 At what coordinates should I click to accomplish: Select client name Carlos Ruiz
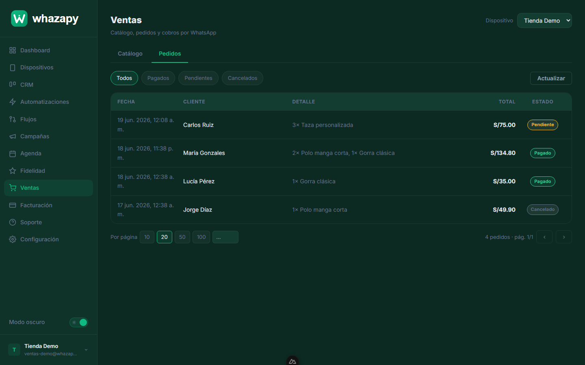click(198, 125)
